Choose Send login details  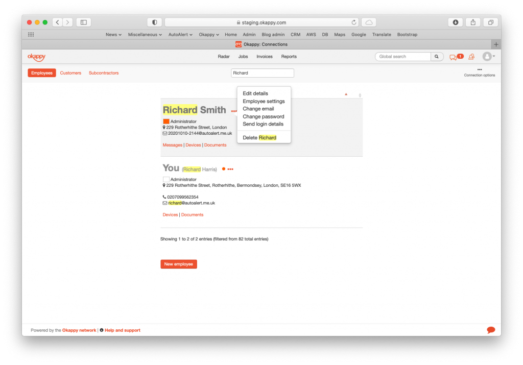(263, 124)
